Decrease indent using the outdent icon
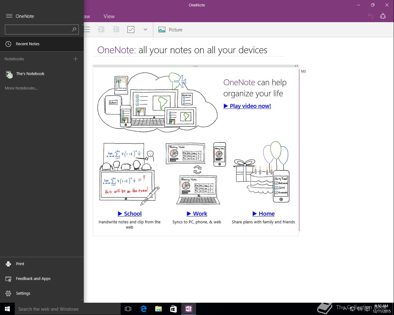This screenshot has height=315, width=394. click(x=101, y=30)
